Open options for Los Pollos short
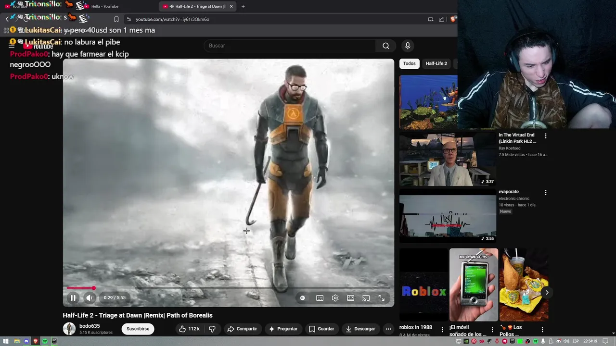Viewport: 616px width, 346px height. pos(542,330)
